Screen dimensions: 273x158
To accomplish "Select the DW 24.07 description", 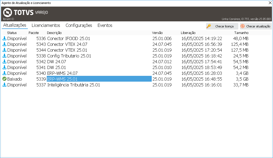I will [57, 61].
